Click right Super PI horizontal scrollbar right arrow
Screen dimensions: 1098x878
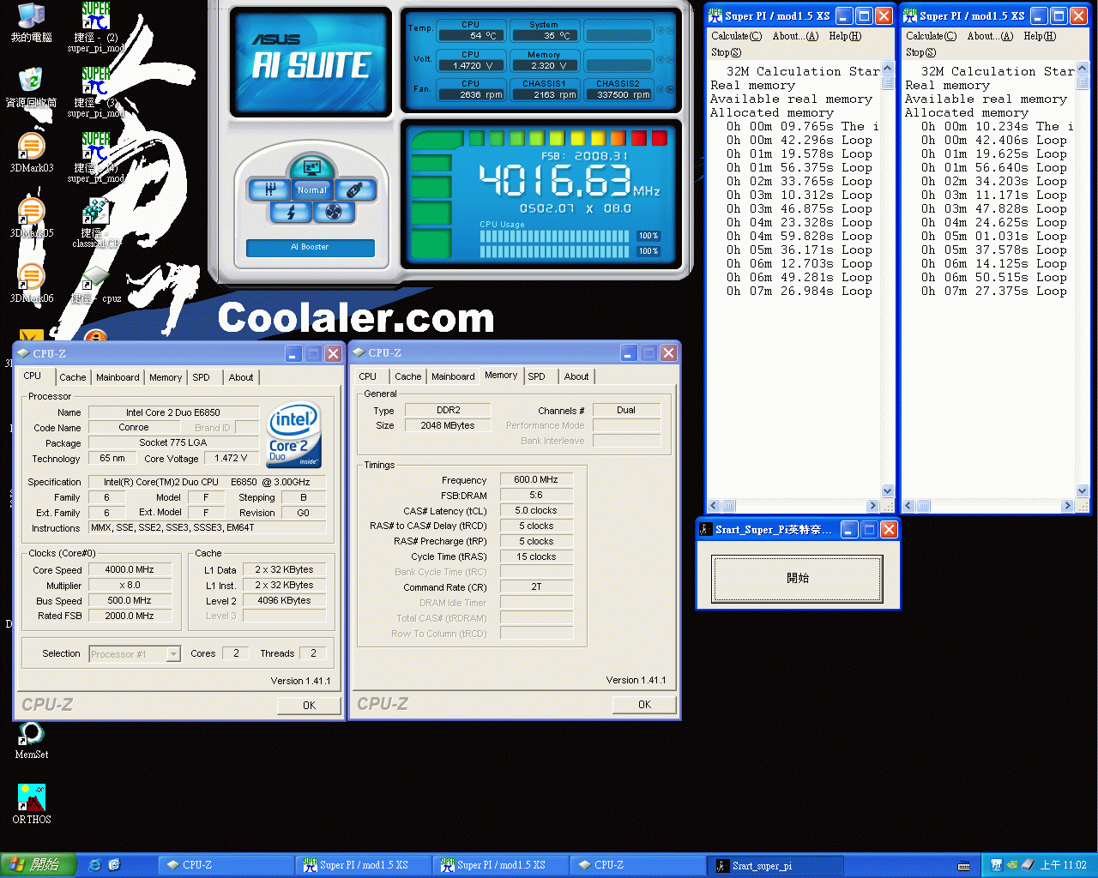click(1068, 506)
